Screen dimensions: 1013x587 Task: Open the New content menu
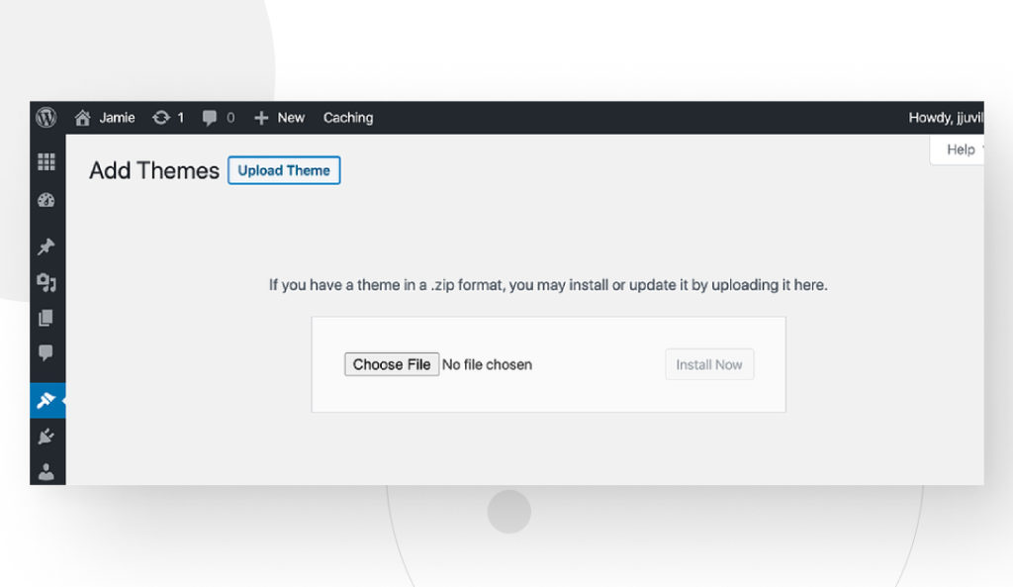[x=279, y=118]
